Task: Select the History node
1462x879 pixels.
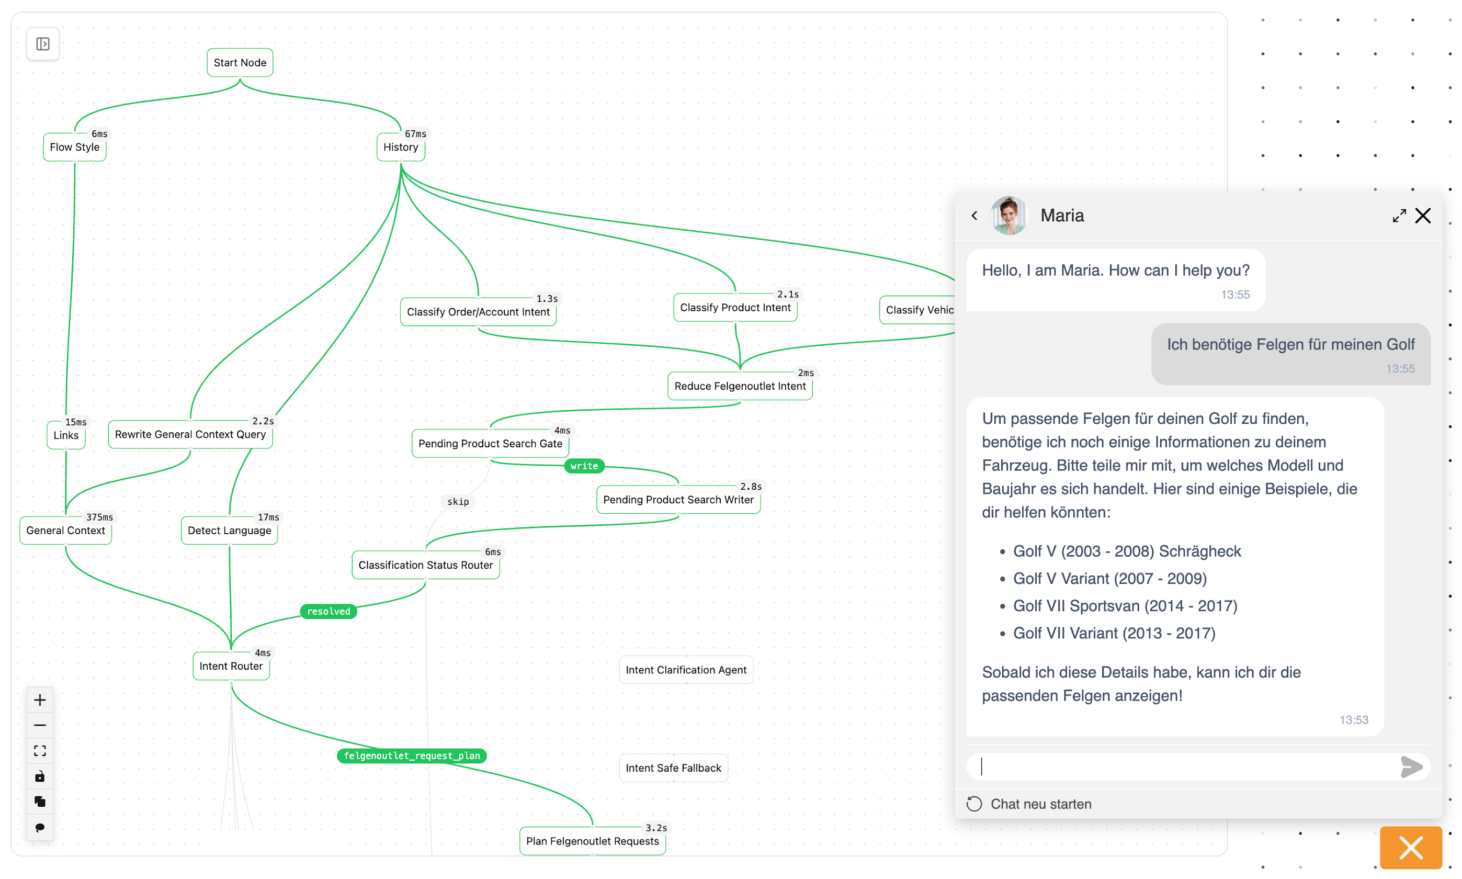Action: (x=401, y=147)
